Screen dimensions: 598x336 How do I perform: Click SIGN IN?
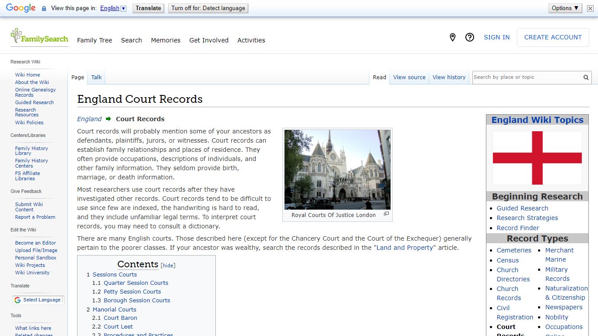click(x=496, y=38)
